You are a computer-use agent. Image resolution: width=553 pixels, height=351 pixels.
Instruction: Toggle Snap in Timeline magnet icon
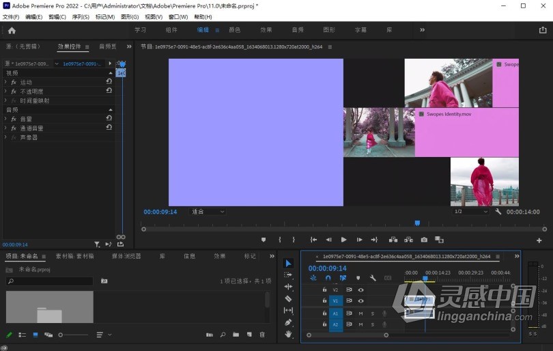328,278
